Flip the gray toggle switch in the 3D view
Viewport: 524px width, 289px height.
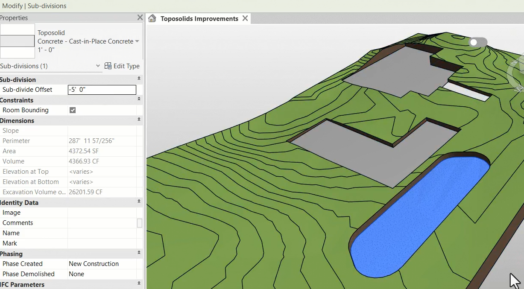pos(477,42)
